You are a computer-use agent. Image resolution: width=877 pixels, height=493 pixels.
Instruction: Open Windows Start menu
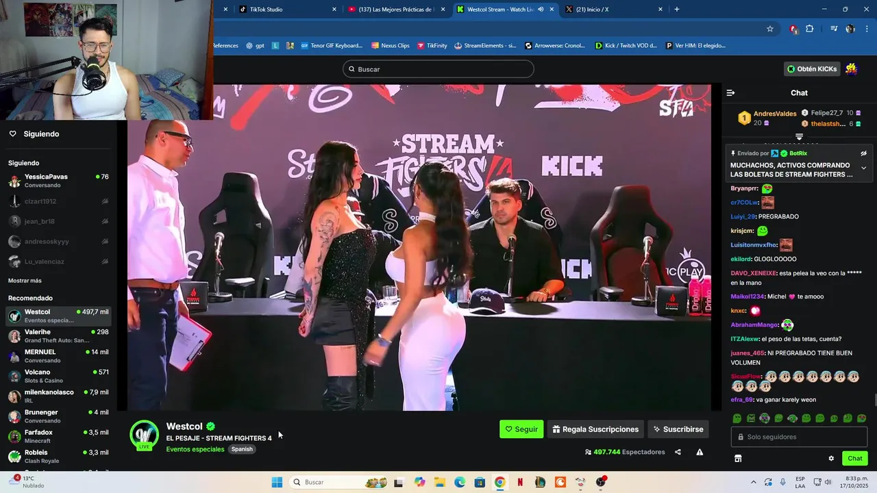tap(277, 482)
